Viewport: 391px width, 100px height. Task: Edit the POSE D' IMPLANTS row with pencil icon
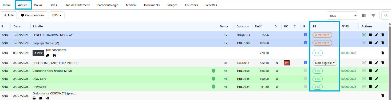(x=377, y=63)
